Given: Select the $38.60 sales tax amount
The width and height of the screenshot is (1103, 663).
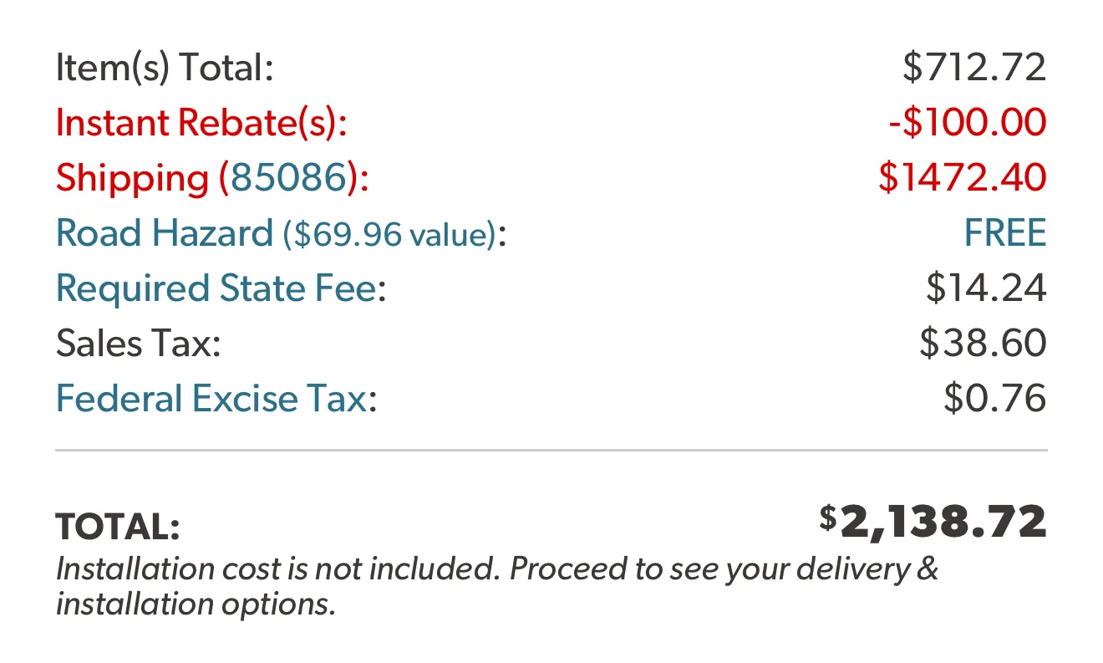Looking at the screenshot, I should [983, 343].
